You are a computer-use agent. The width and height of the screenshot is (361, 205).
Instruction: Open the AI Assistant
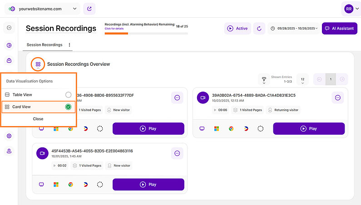[x=339, y=28]
